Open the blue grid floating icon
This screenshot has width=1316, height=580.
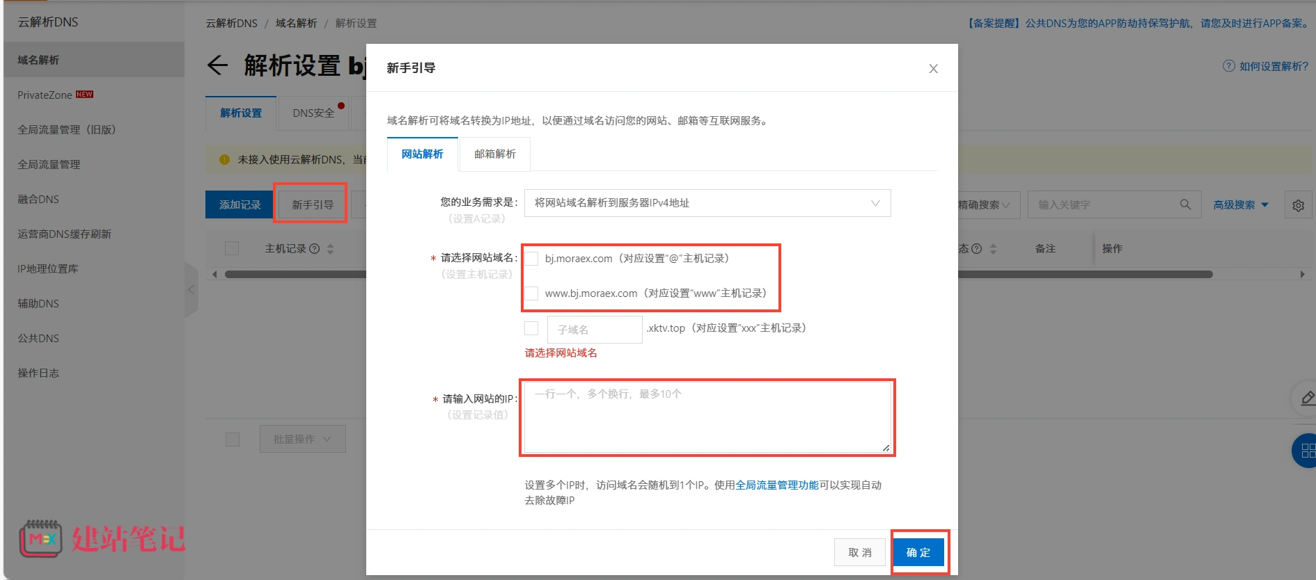pos(1306,451)
